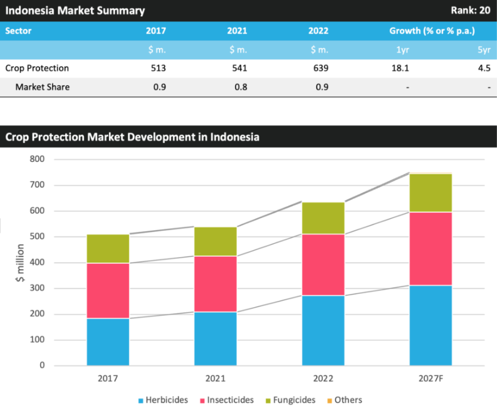Viewport: 497px width, 420px height.
Task: Select the Market Share row label
Action: coord(42,87)
